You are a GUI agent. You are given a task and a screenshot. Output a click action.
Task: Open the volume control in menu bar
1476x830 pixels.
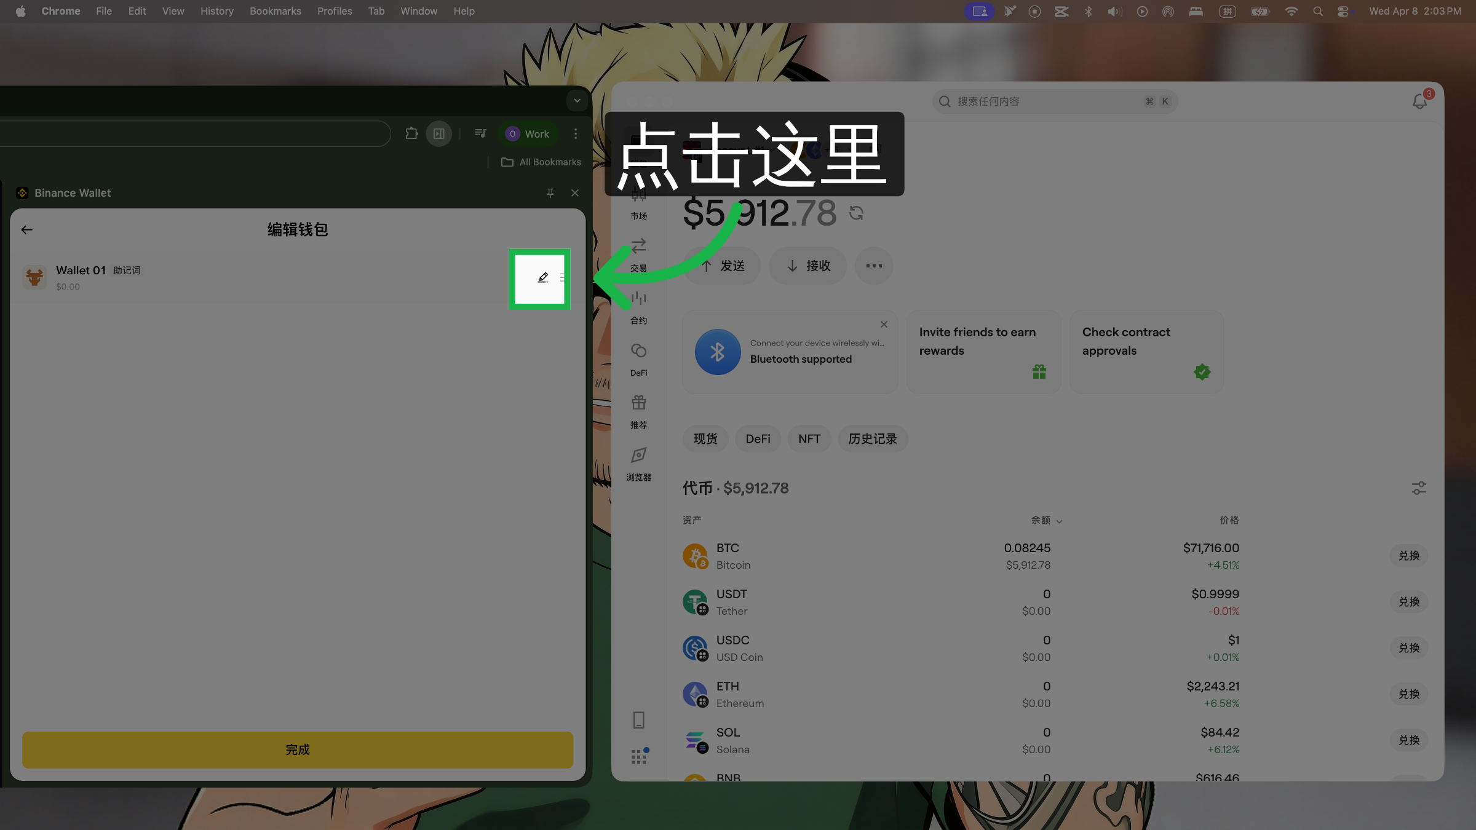pos(1114,11)
